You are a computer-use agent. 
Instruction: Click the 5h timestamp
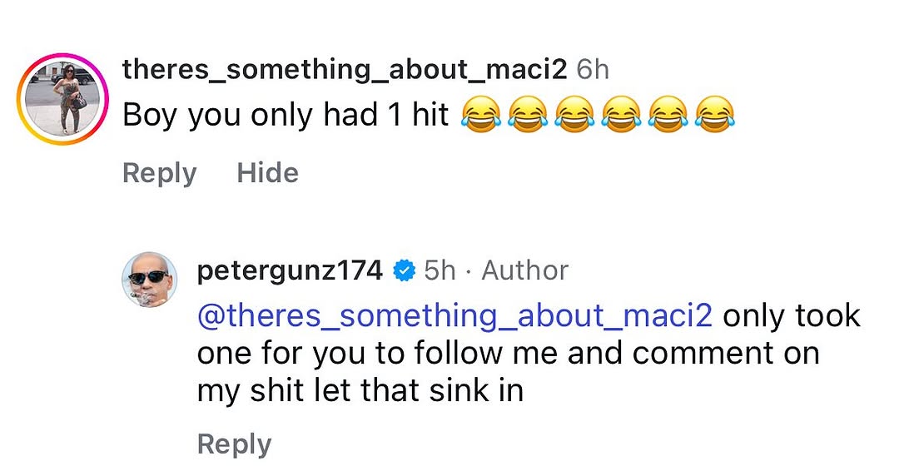click(x=440, y=270)
